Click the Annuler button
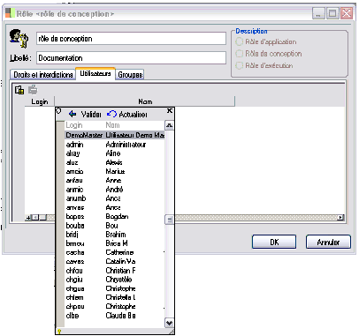Screen dimensions: 359x336 click(x=328, y=242)
